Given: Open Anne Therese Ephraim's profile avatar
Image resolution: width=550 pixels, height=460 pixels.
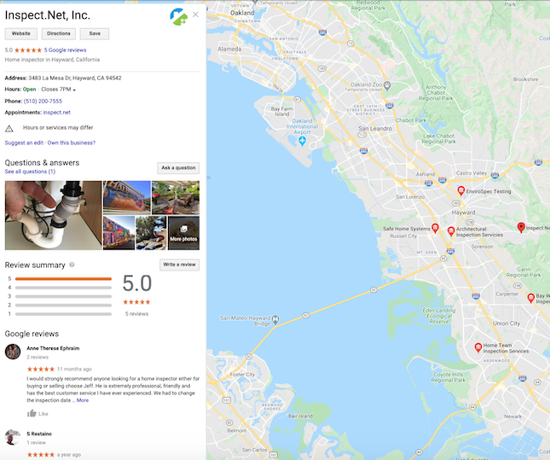Looking at the screenshot, I should point(13,352).
